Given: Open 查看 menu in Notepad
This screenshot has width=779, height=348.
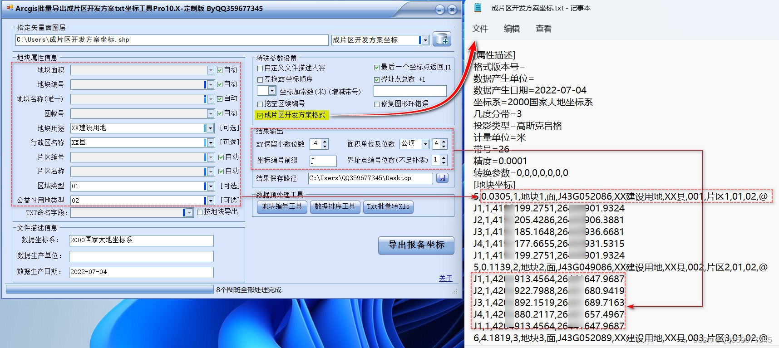Looking at the screenshot, I should (543, 29).
